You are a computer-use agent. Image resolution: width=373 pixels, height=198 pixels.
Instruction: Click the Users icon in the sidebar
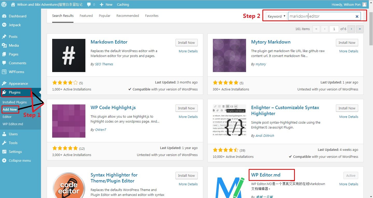(4, 134)
